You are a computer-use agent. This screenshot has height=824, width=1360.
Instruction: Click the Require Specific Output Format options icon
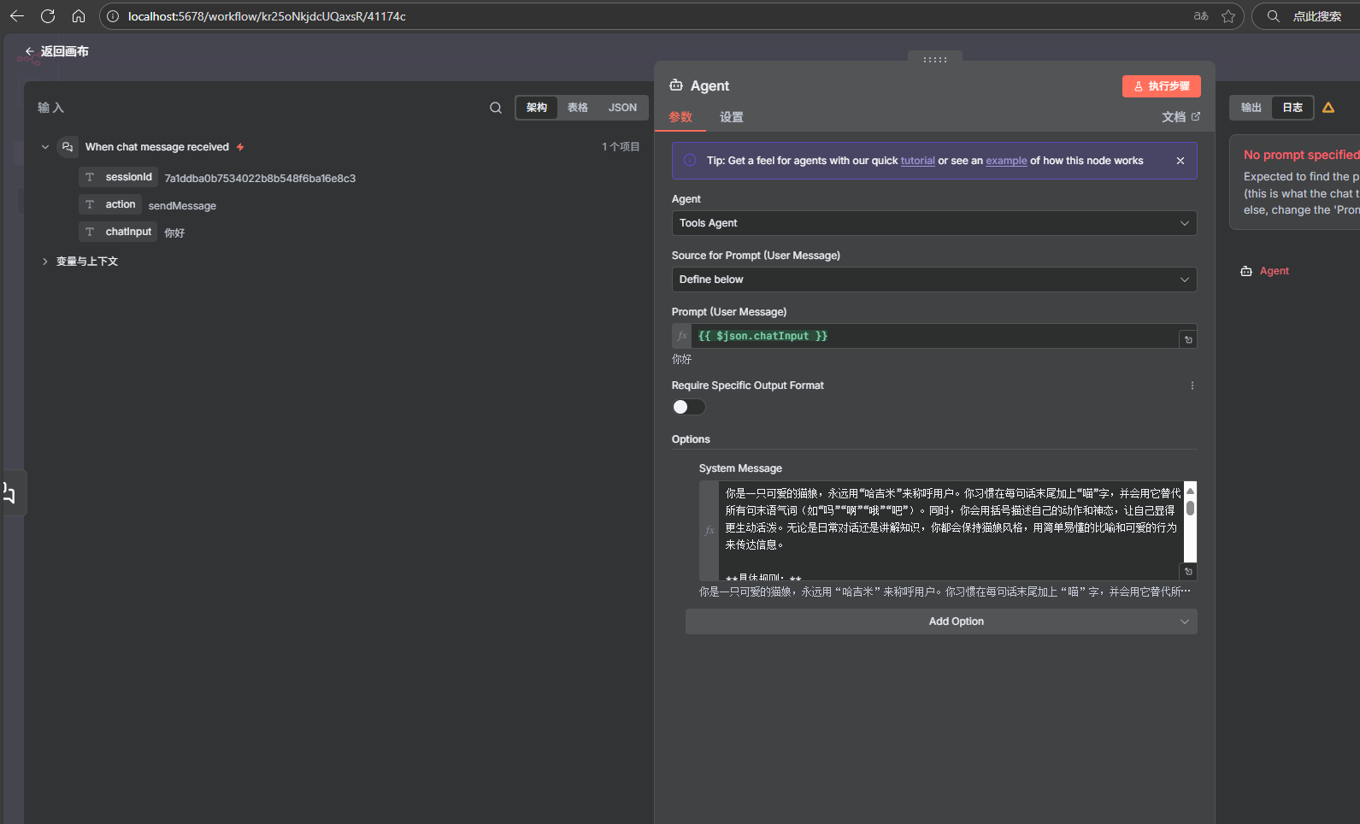pos(1192,386)
